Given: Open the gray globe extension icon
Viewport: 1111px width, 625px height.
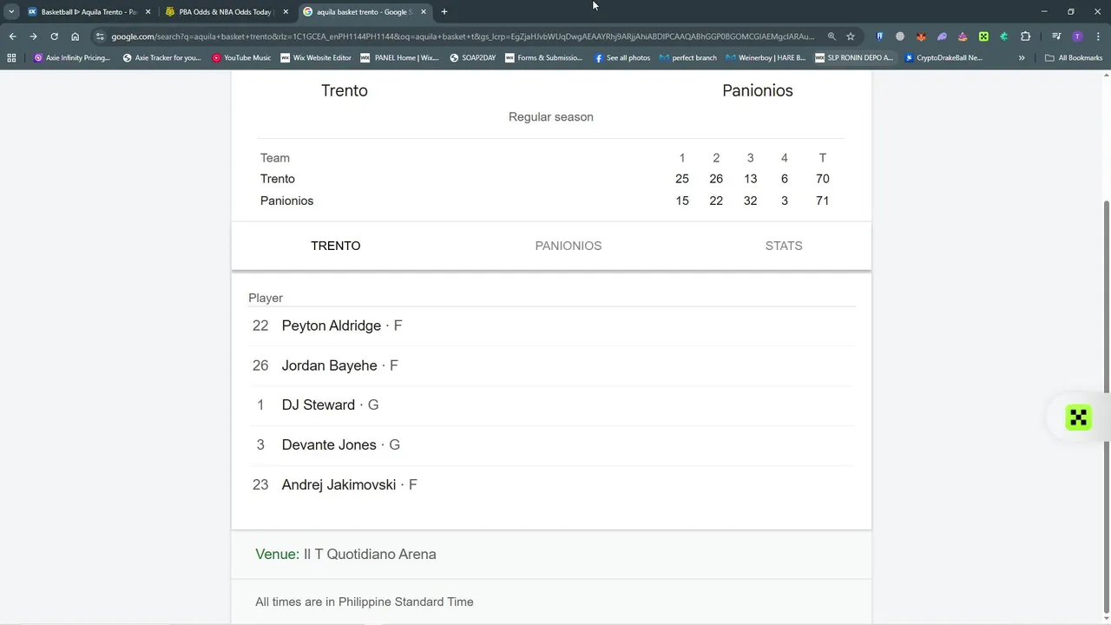Looking at the screenshot, I should coord(900,36).
